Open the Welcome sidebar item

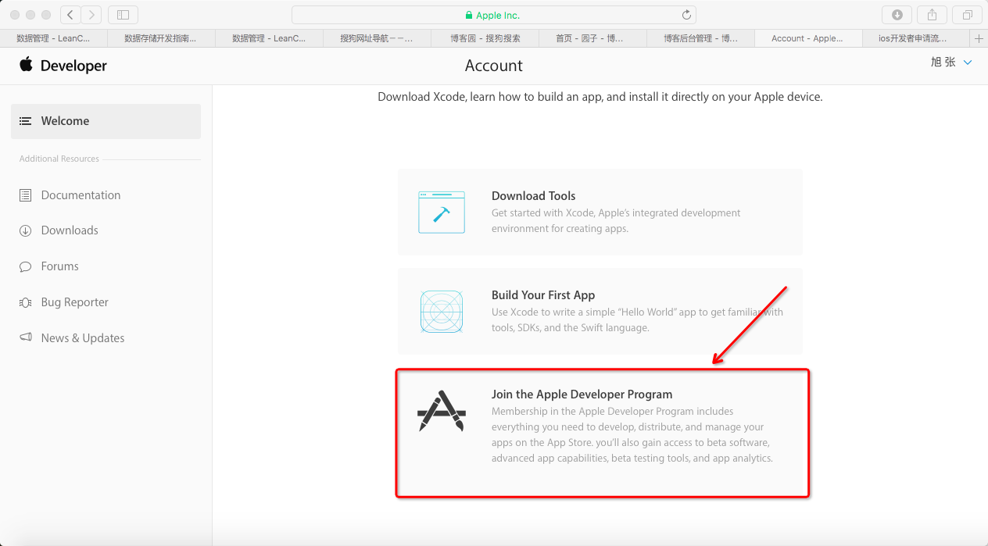pyautogui.click(x=106, y=121)
